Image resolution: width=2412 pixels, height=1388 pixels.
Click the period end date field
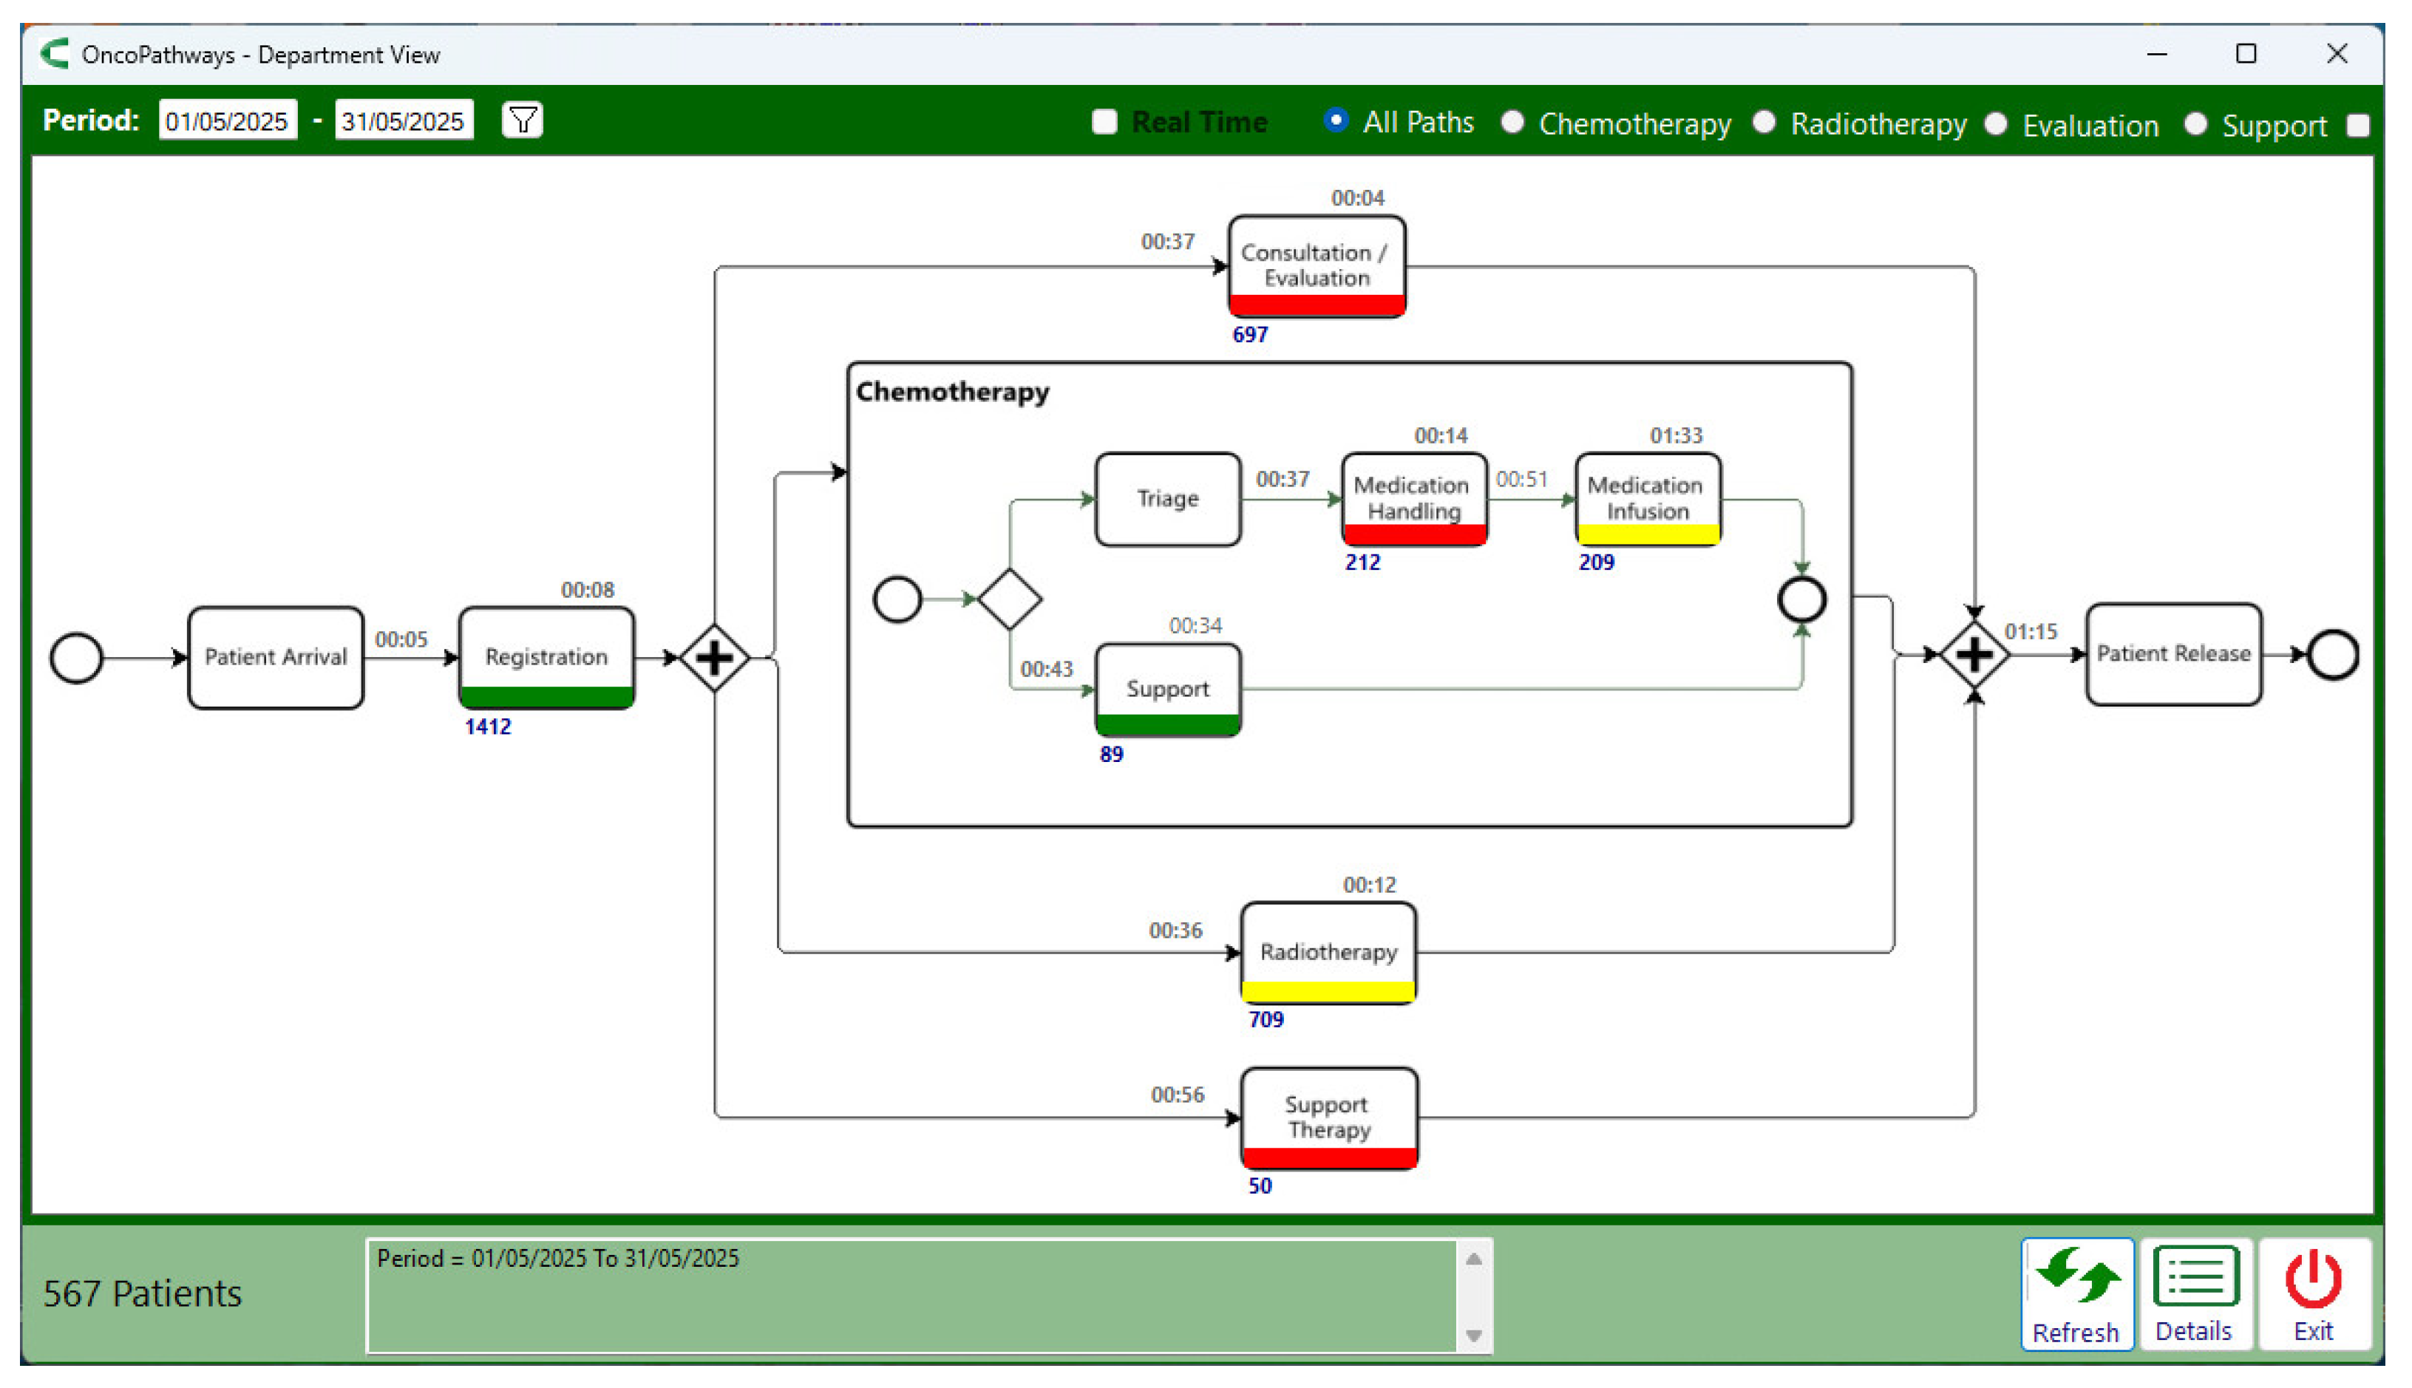pos(404,121)
